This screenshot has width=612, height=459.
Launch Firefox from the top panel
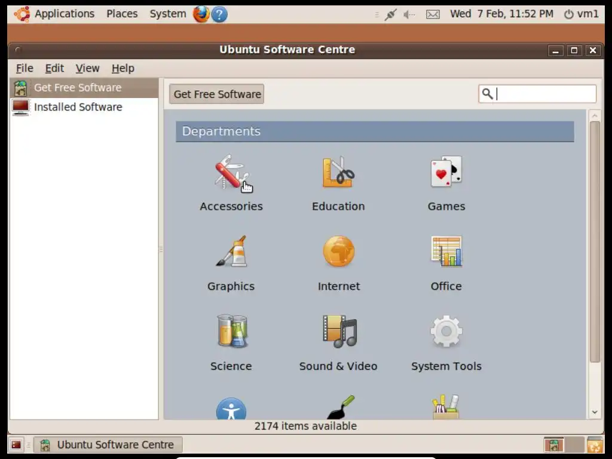click(201, 14)
